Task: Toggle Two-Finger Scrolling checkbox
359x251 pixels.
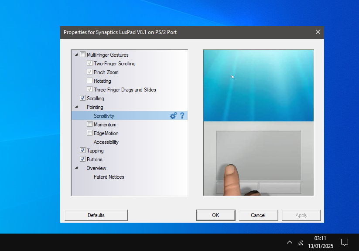Action: click(89, 63)
